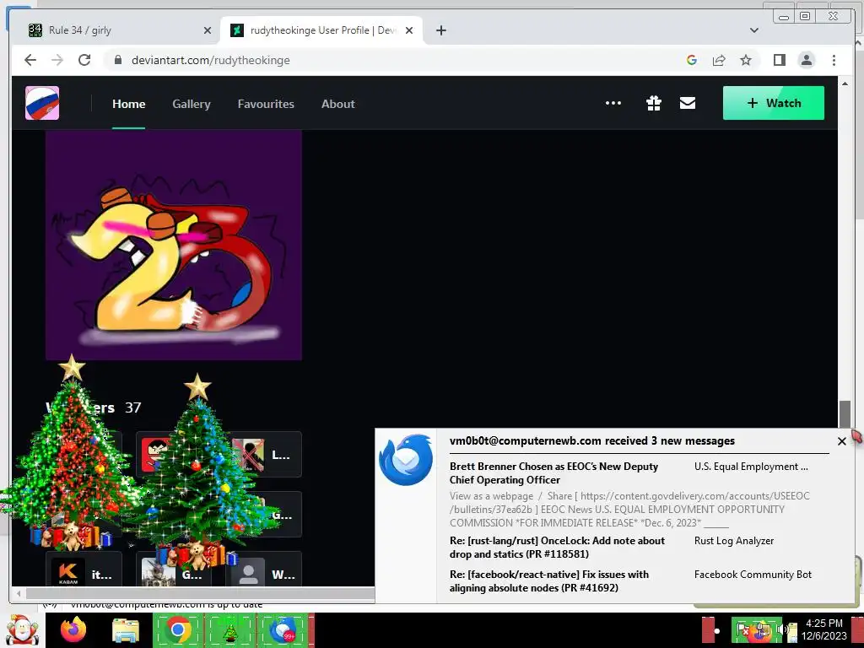Open the red cartoon face watcher avatar

[156, 453]
